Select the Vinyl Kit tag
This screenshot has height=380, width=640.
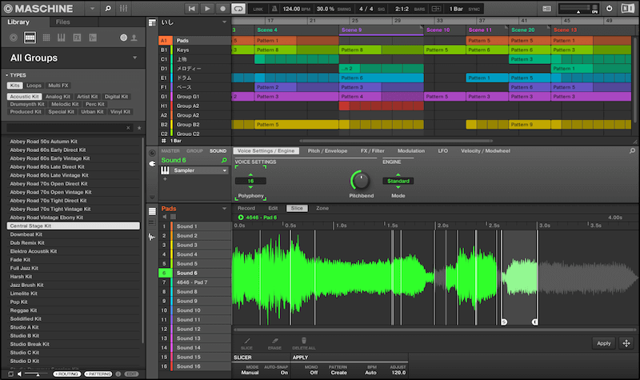click(120, 111)
